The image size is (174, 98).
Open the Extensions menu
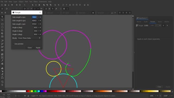point(43,2)
